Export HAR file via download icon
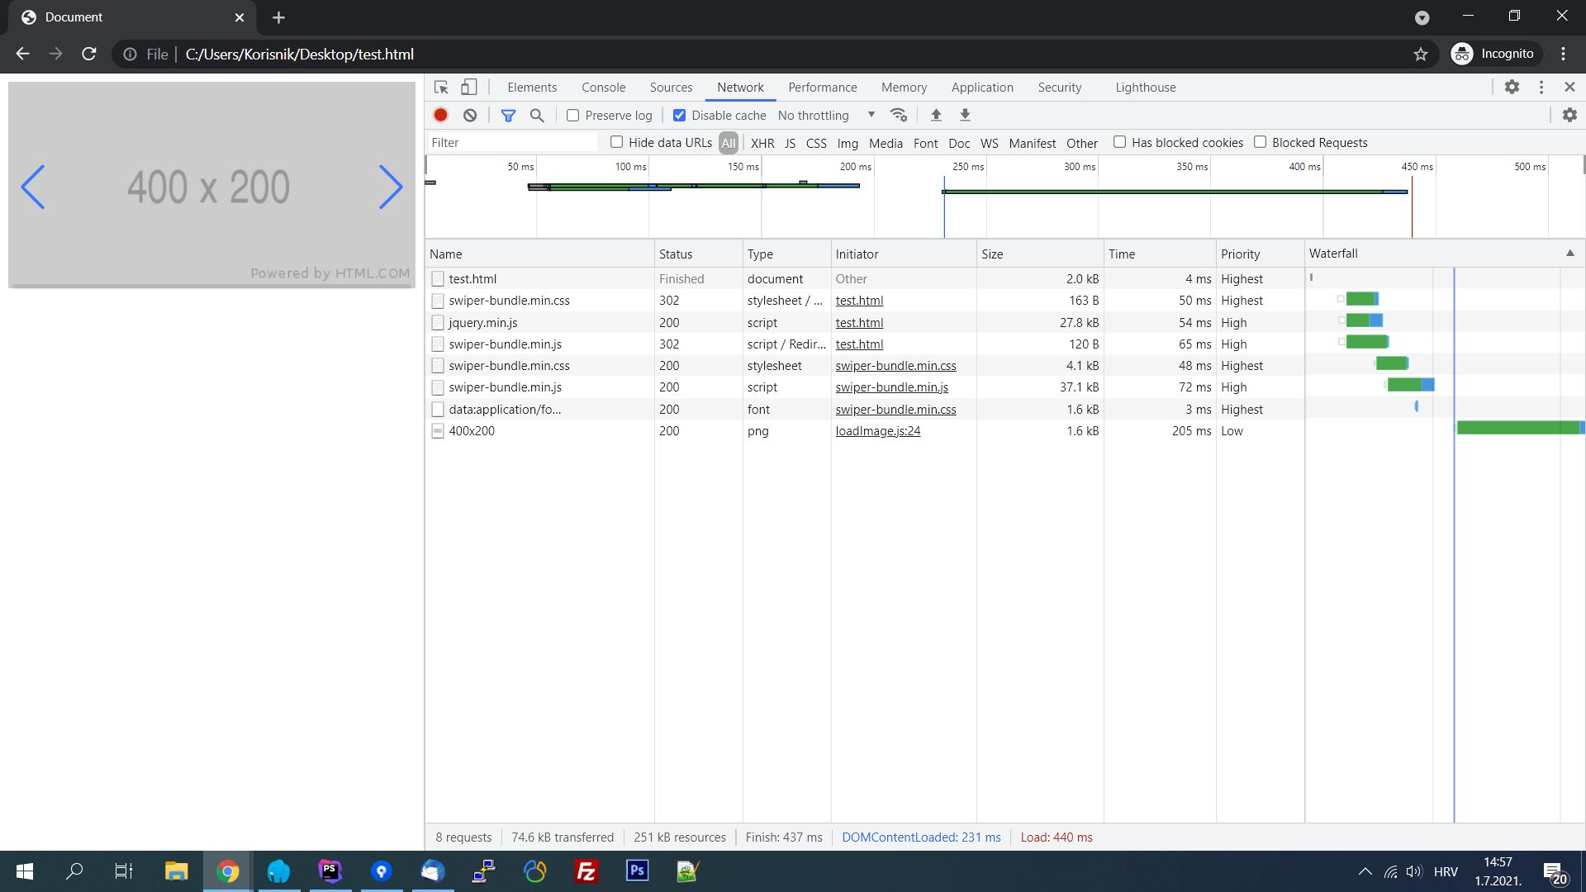Viewport: 1586px width, 892px height. pos(964,115)
